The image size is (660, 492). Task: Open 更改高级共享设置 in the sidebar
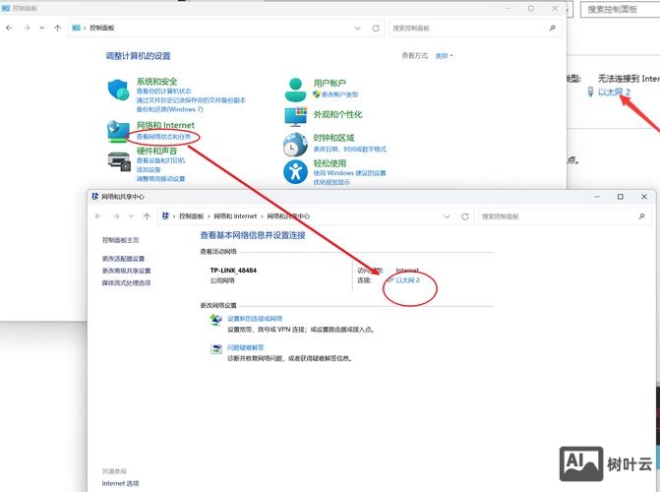126,271
